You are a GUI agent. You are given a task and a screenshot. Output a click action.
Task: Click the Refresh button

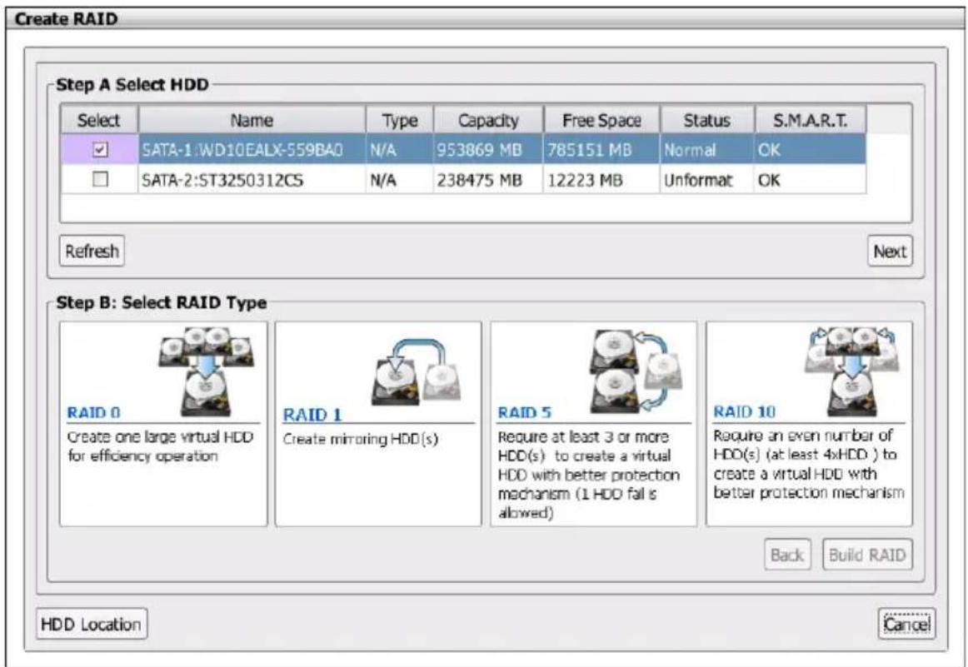coord(92,251)
